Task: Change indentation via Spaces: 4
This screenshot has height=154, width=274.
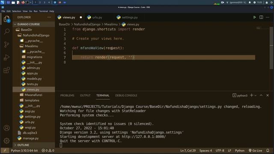Action: 205,151
